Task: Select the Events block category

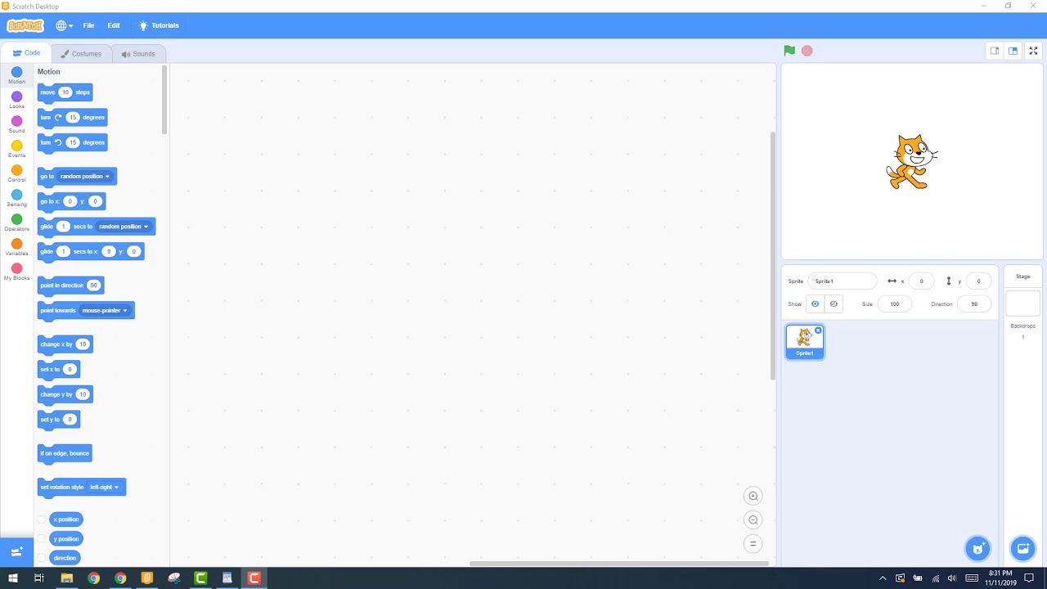Action: coord(16,148)
